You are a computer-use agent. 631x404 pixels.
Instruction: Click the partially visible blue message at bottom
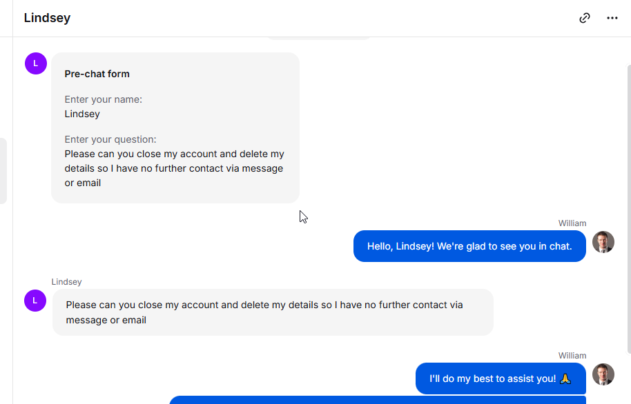pyautogui.click(x=378, y=400)
